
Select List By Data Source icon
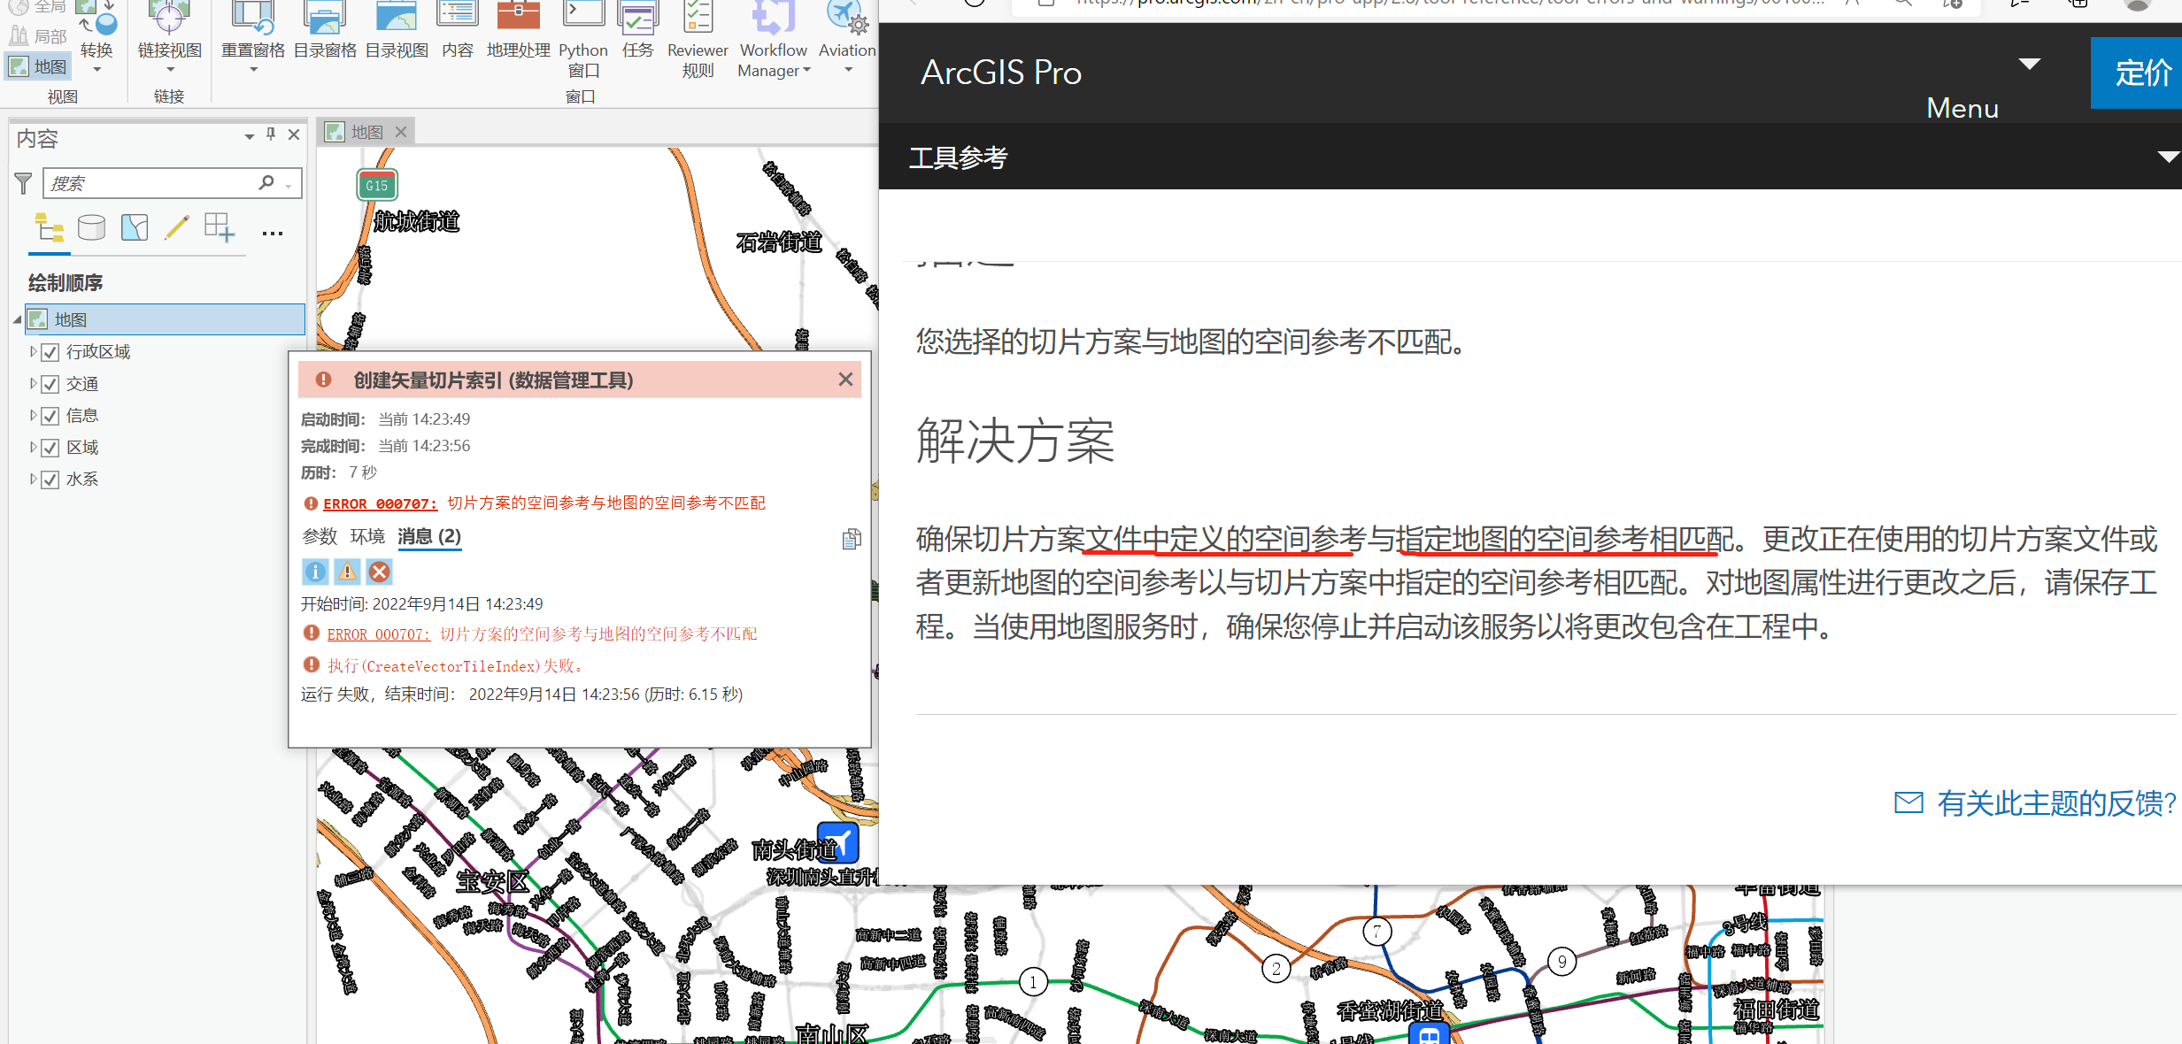[91, 228]
